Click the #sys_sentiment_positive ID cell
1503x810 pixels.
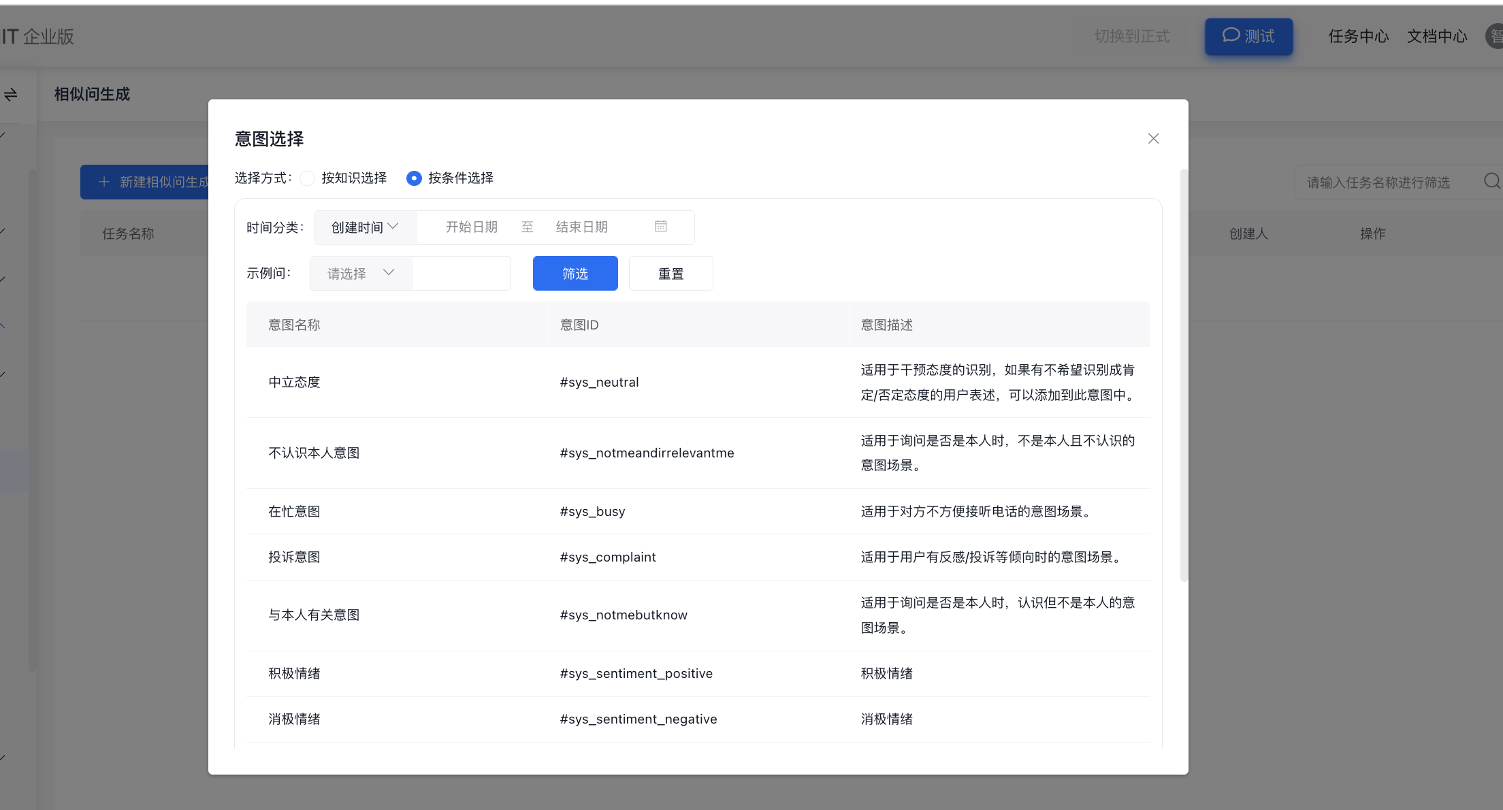tap(636, 674)
